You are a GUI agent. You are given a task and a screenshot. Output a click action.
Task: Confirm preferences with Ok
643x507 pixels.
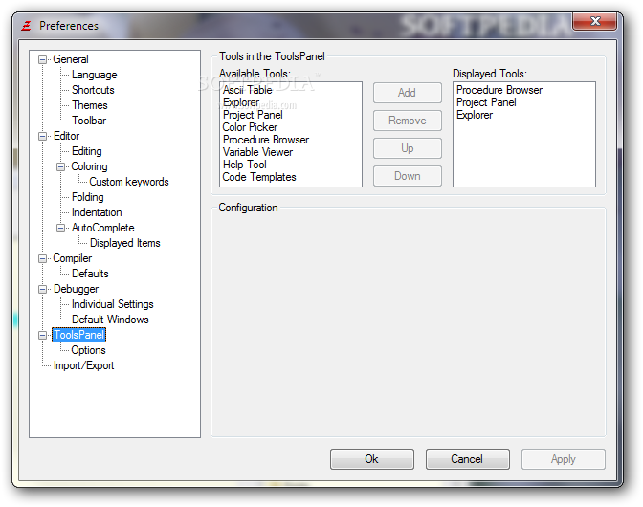(372, 459)
